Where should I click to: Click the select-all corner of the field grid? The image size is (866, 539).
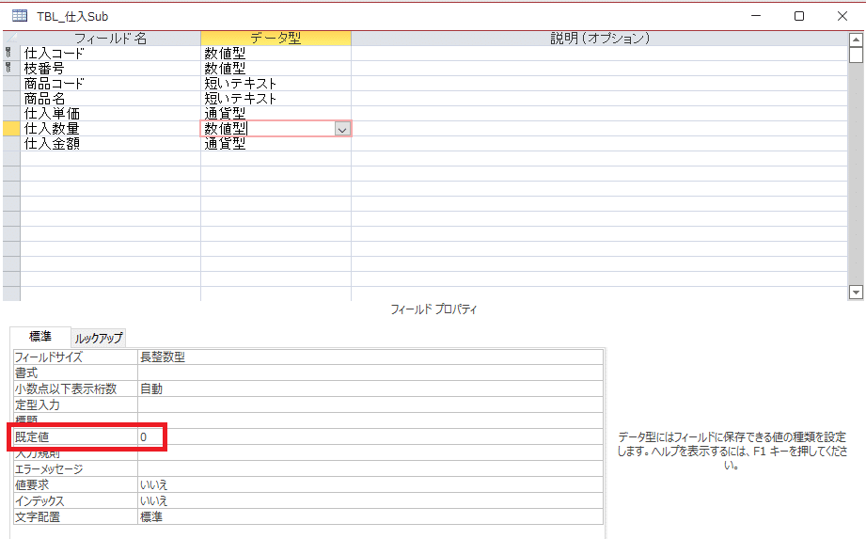[11, 39]
